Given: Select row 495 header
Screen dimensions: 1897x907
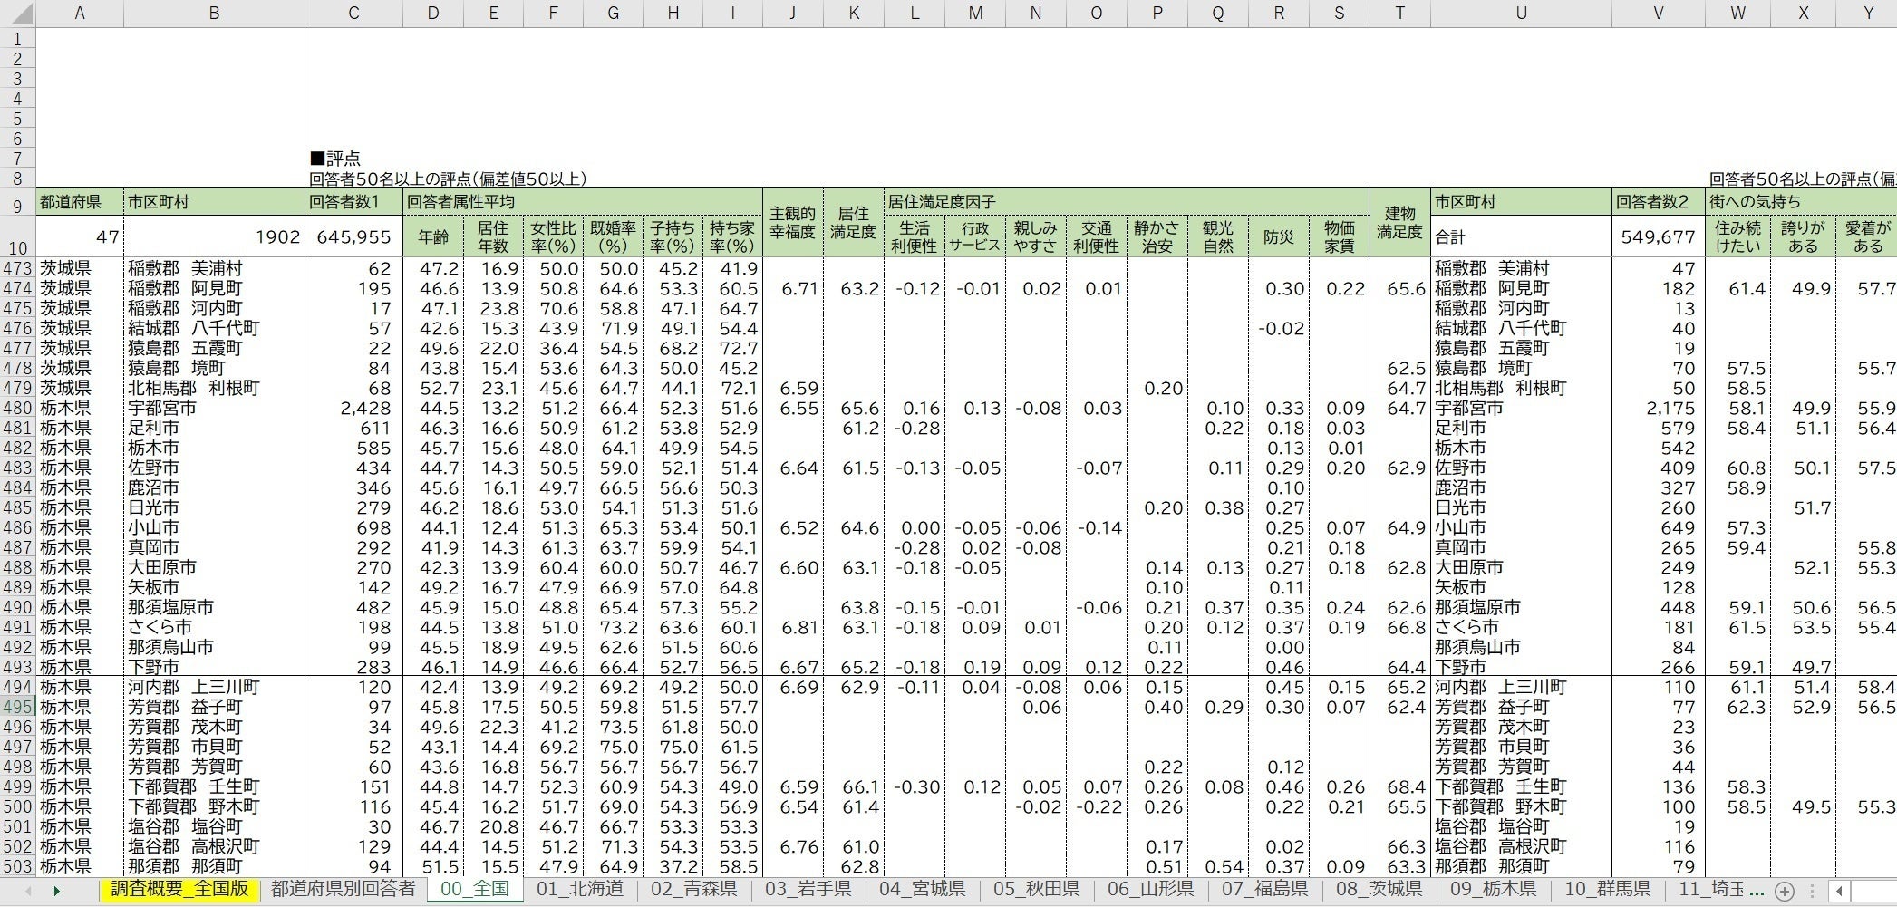Looking at the screenshot, I should [x=17, y=708].
